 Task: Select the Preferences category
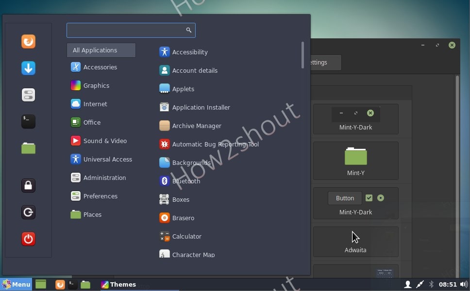pyautogui.click(x=94, y=196)
